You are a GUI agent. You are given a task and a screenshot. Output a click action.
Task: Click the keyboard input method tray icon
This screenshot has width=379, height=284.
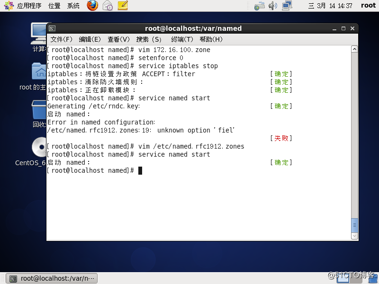tap(259, 6)
